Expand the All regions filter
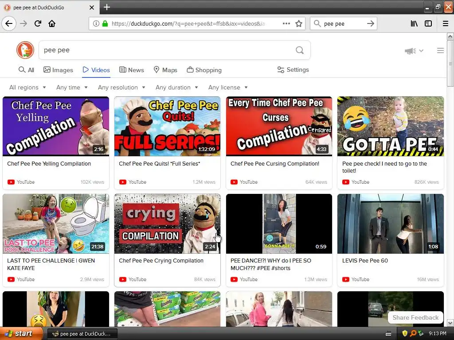The width and height of the screenshot is (454, 340). (x=27, y=87)
